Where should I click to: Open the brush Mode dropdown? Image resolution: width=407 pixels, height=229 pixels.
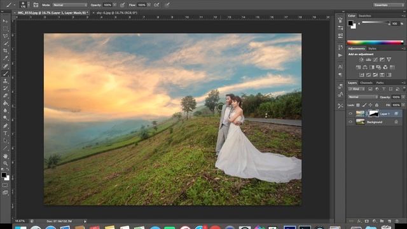(70, 5)
